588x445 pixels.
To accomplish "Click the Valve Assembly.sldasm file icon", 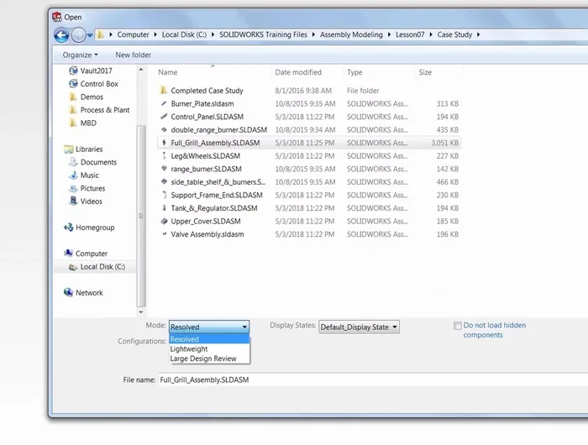I will (163, 234).
